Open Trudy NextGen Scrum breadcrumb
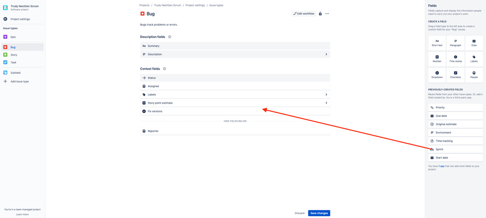Screen dimensions: 486x218 tap(167, 5)
